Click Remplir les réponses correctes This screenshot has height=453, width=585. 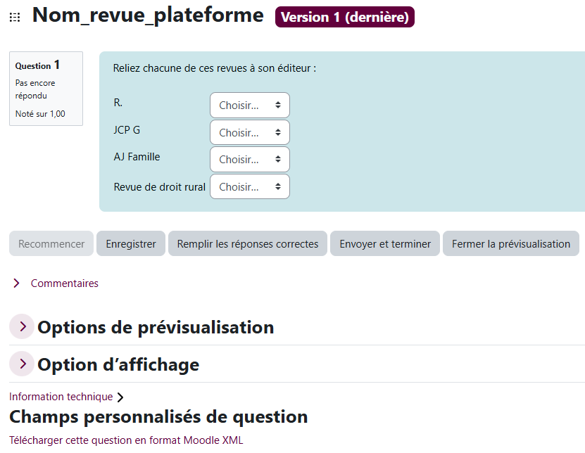point(247,243)
